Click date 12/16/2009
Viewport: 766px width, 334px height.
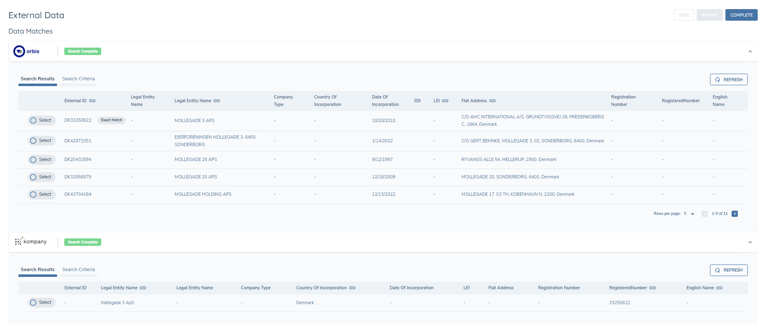coord(384,177)
